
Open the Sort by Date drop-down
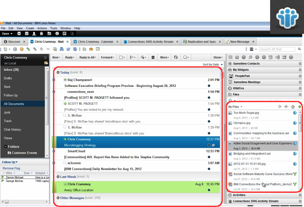[213, 65]
